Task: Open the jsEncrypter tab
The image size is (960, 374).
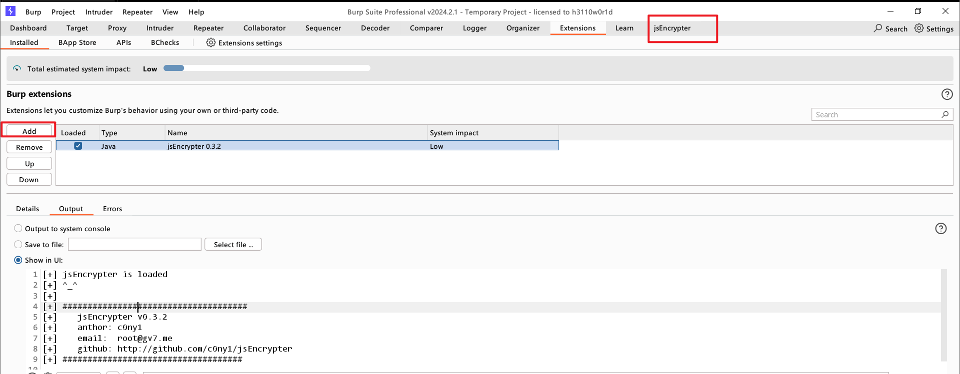Action: pyautogui.click(x=672, y=28)
